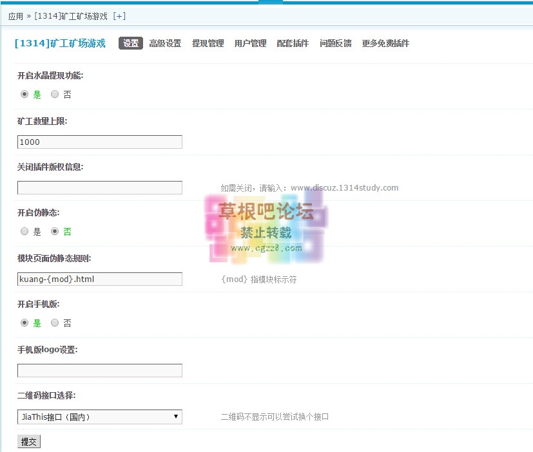The width and height of the screenshot is (533, 452).
Task: Select 是 for 开启水晶提现功能
Action: [24, 94]
